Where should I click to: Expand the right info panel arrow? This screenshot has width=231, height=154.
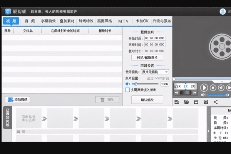208,131
